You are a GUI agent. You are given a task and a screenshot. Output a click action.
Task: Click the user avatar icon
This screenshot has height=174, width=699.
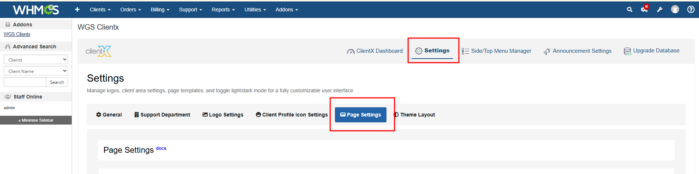click(675, 10)
